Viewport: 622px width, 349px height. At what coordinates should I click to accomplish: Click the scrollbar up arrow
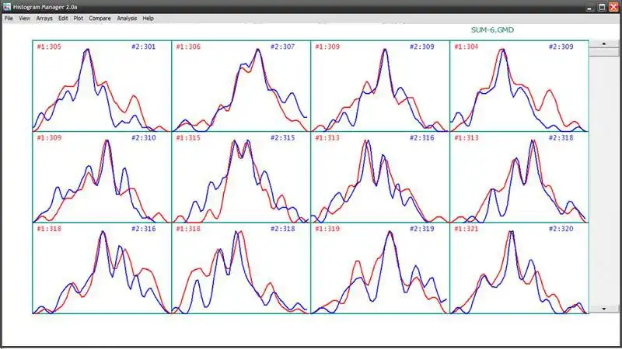point(604,44)
